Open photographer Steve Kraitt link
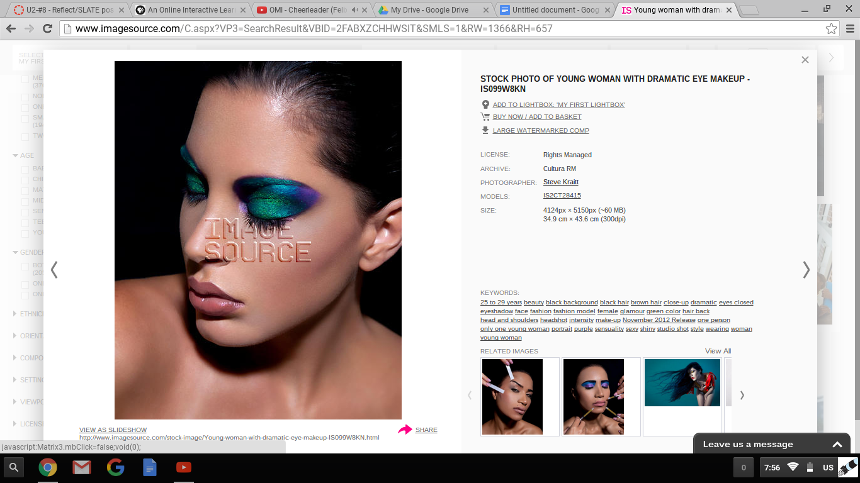 (560, 182)
